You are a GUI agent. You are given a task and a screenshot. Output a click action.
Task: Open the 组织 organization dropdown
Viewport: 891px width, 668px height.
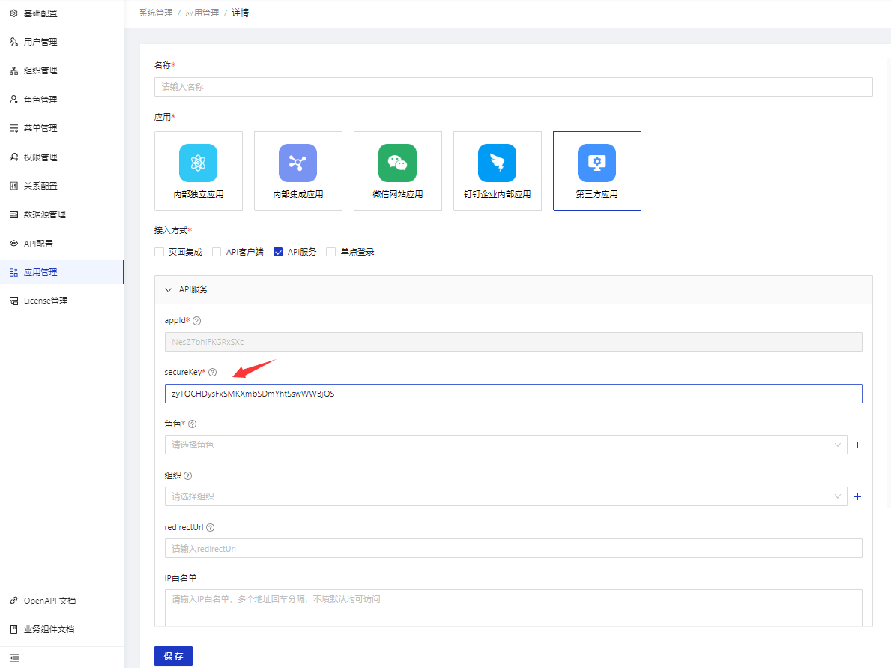coord(506,496)
